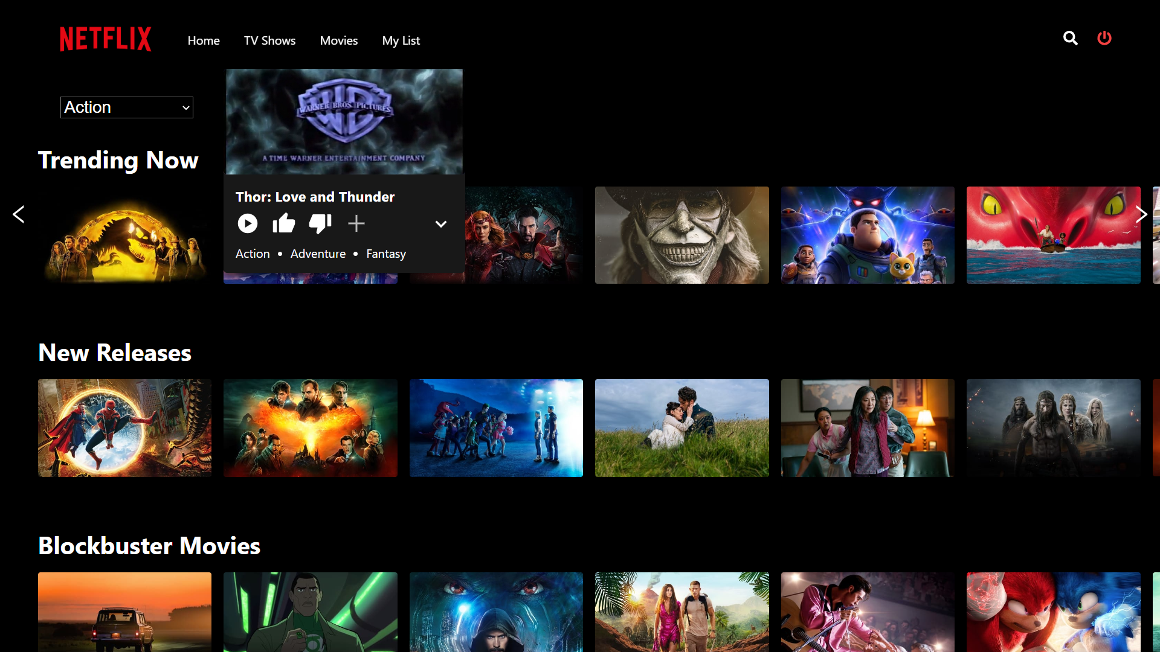Expand more details for Thor: Love and Thunder
This screenshot has height=652, width=1160.
(x=440, y=224)
